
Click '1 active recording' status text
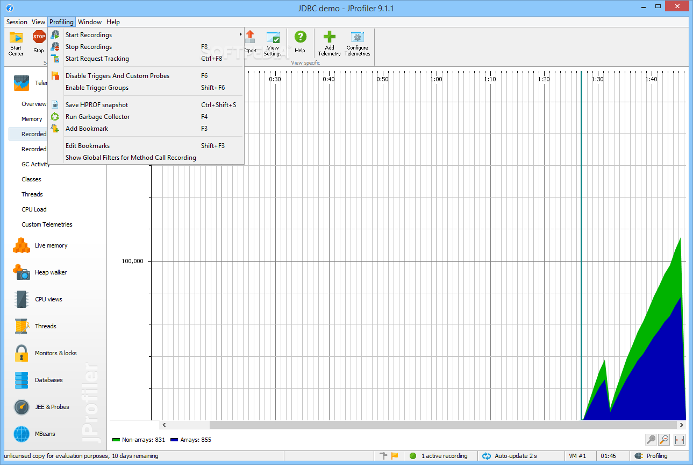(444, 456)
